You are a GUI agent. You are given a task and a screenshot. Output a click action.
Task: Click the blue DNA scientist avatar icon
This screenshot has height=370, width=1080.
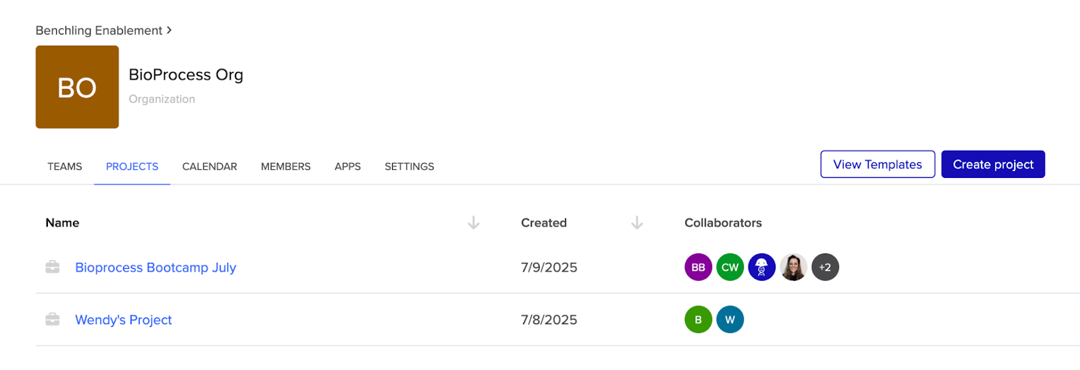(761, 268)
